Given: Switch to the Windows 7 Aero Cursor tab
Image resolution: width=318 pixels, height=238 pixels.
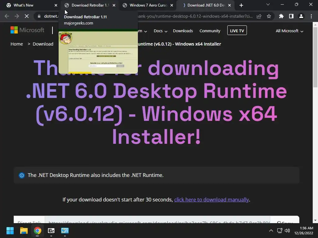Looking at the screenshot, I should (x=148, y=5).
